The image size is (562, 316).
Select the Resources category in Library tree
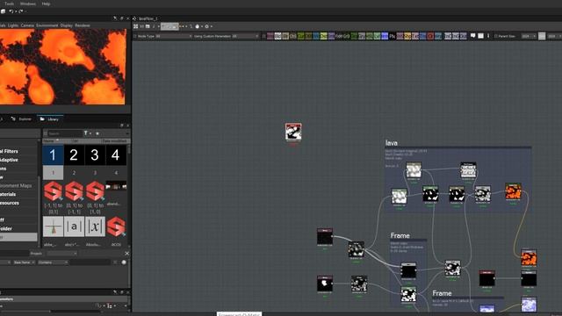point(10,203)
